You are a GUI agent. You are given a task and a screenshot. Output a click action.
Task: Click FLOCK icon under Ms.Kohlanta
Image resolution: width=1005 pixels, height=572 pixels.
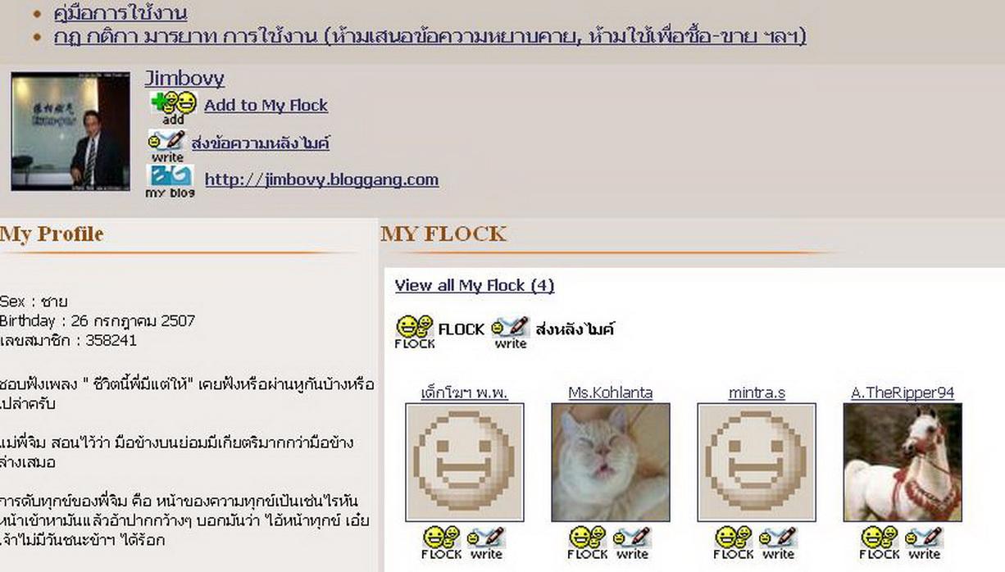(588, 542)
